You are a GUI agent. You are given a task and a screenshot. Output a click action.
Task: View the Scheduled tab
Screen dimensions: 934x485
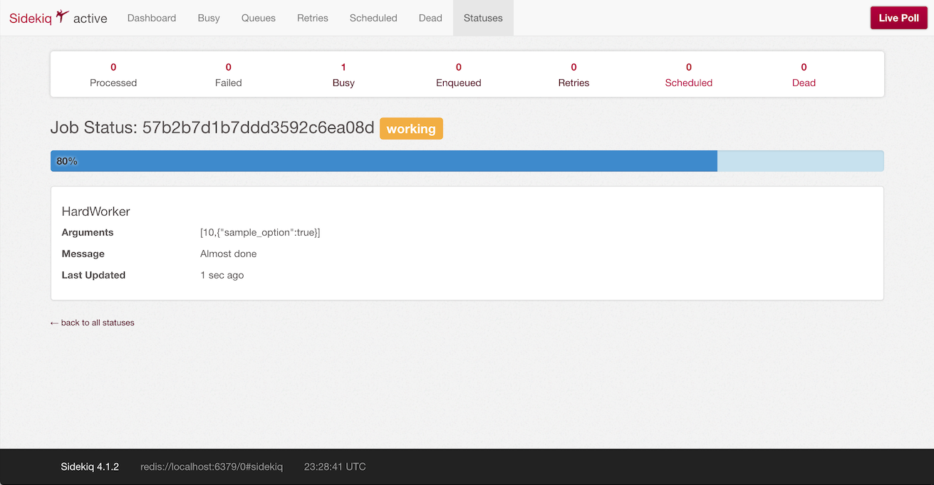[x=373, y=18]
